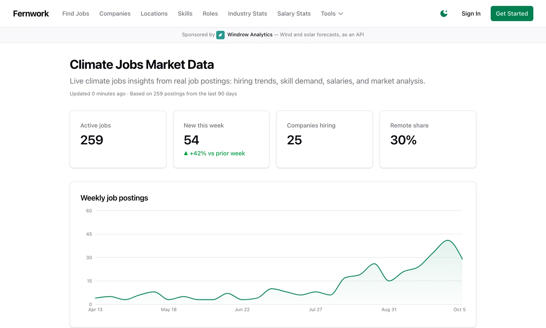Click the Remote share 30% card

(x=428, y=139)
